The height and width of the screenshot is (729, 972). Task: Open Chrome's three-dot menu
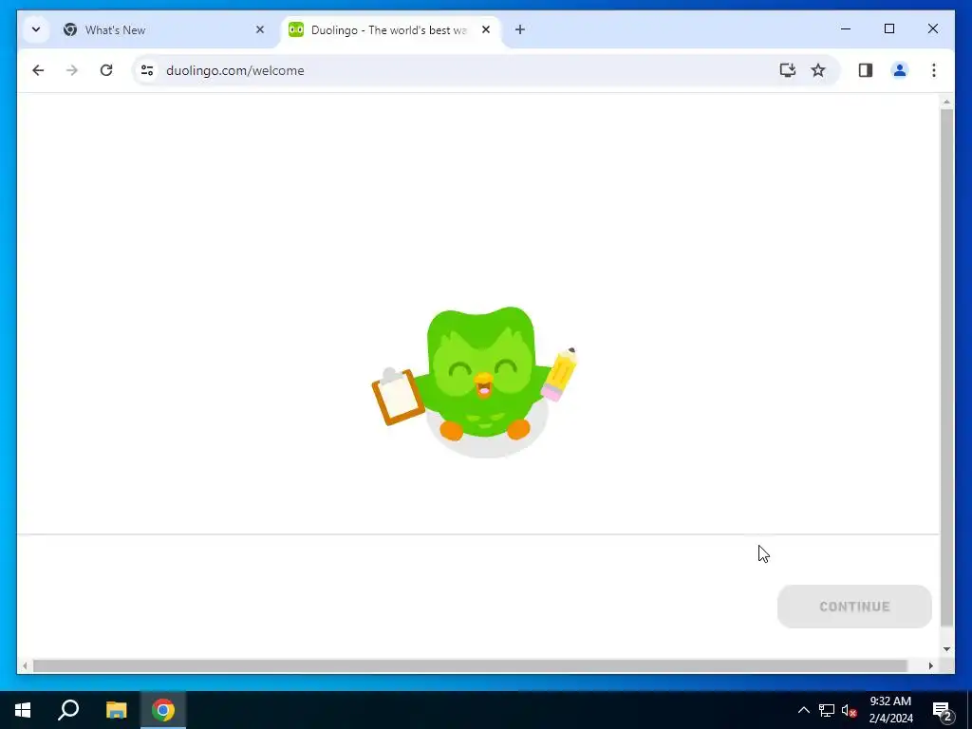click(x=934, y=70)
